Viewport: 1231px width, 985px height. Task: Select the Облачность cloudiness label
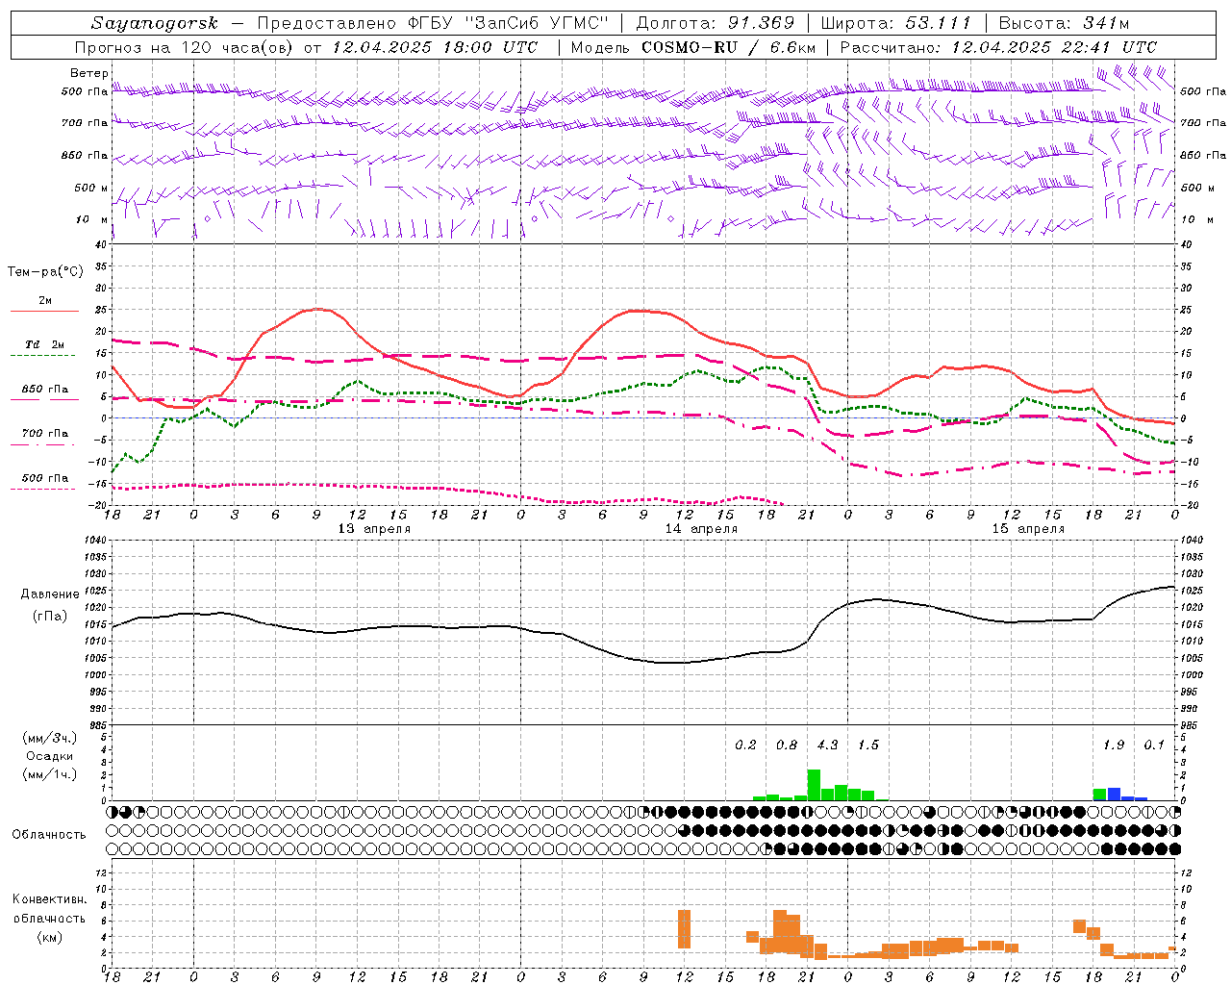(x=49, y=834)
